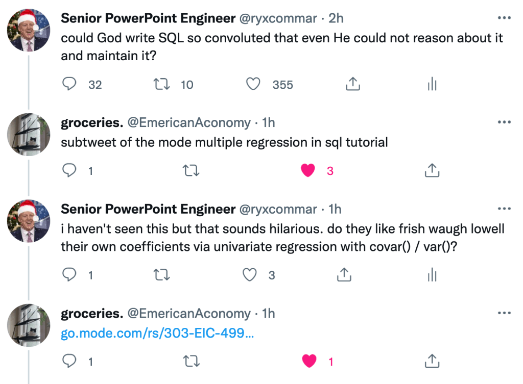Share the multiple regression in sql tweet

(432, 171)
